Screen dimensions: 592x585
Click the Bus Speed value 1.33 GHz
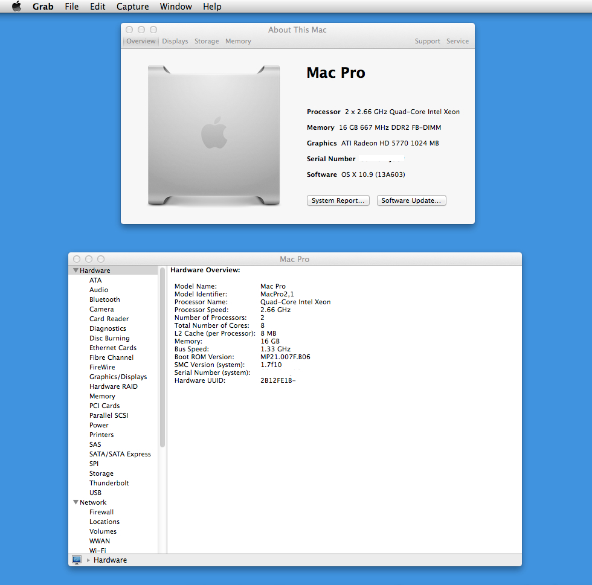pyautogui.click(x=275, y=349)
